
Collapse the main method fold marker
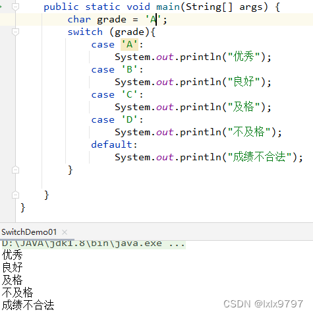[15, 7]
